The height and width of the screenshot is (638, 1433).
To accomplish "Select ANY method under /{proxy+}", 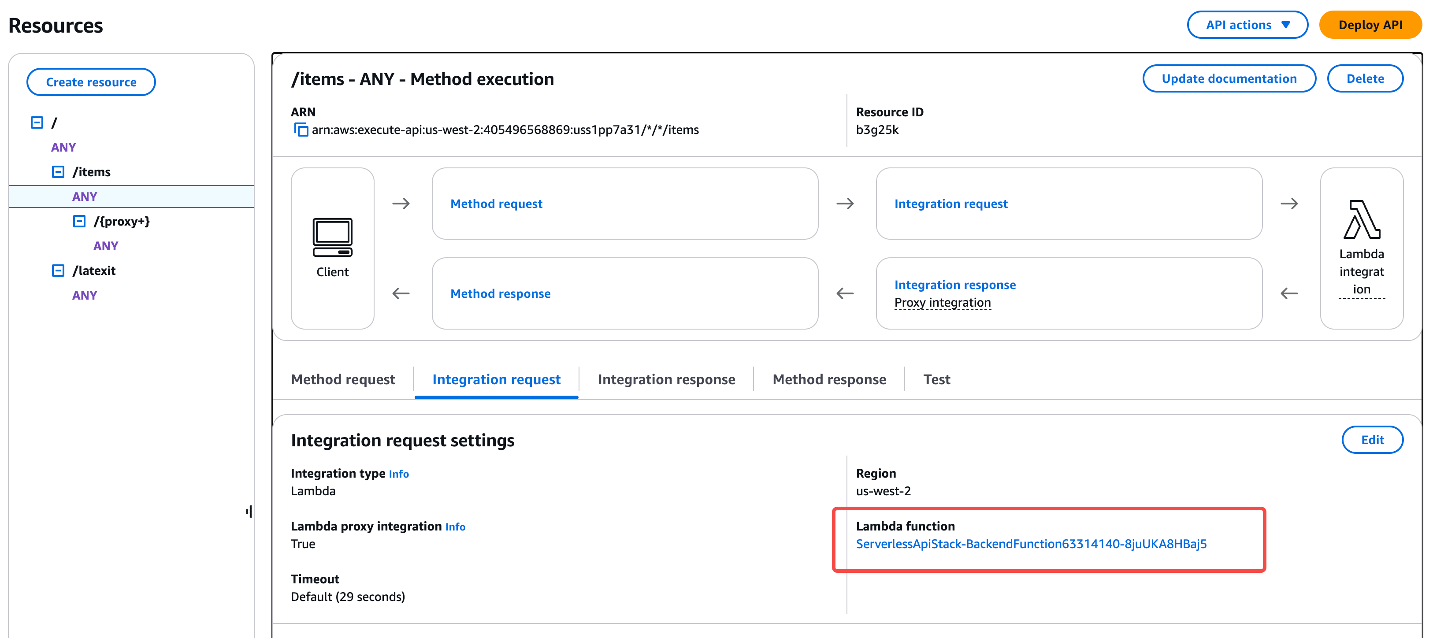I will tap(106, 246).
